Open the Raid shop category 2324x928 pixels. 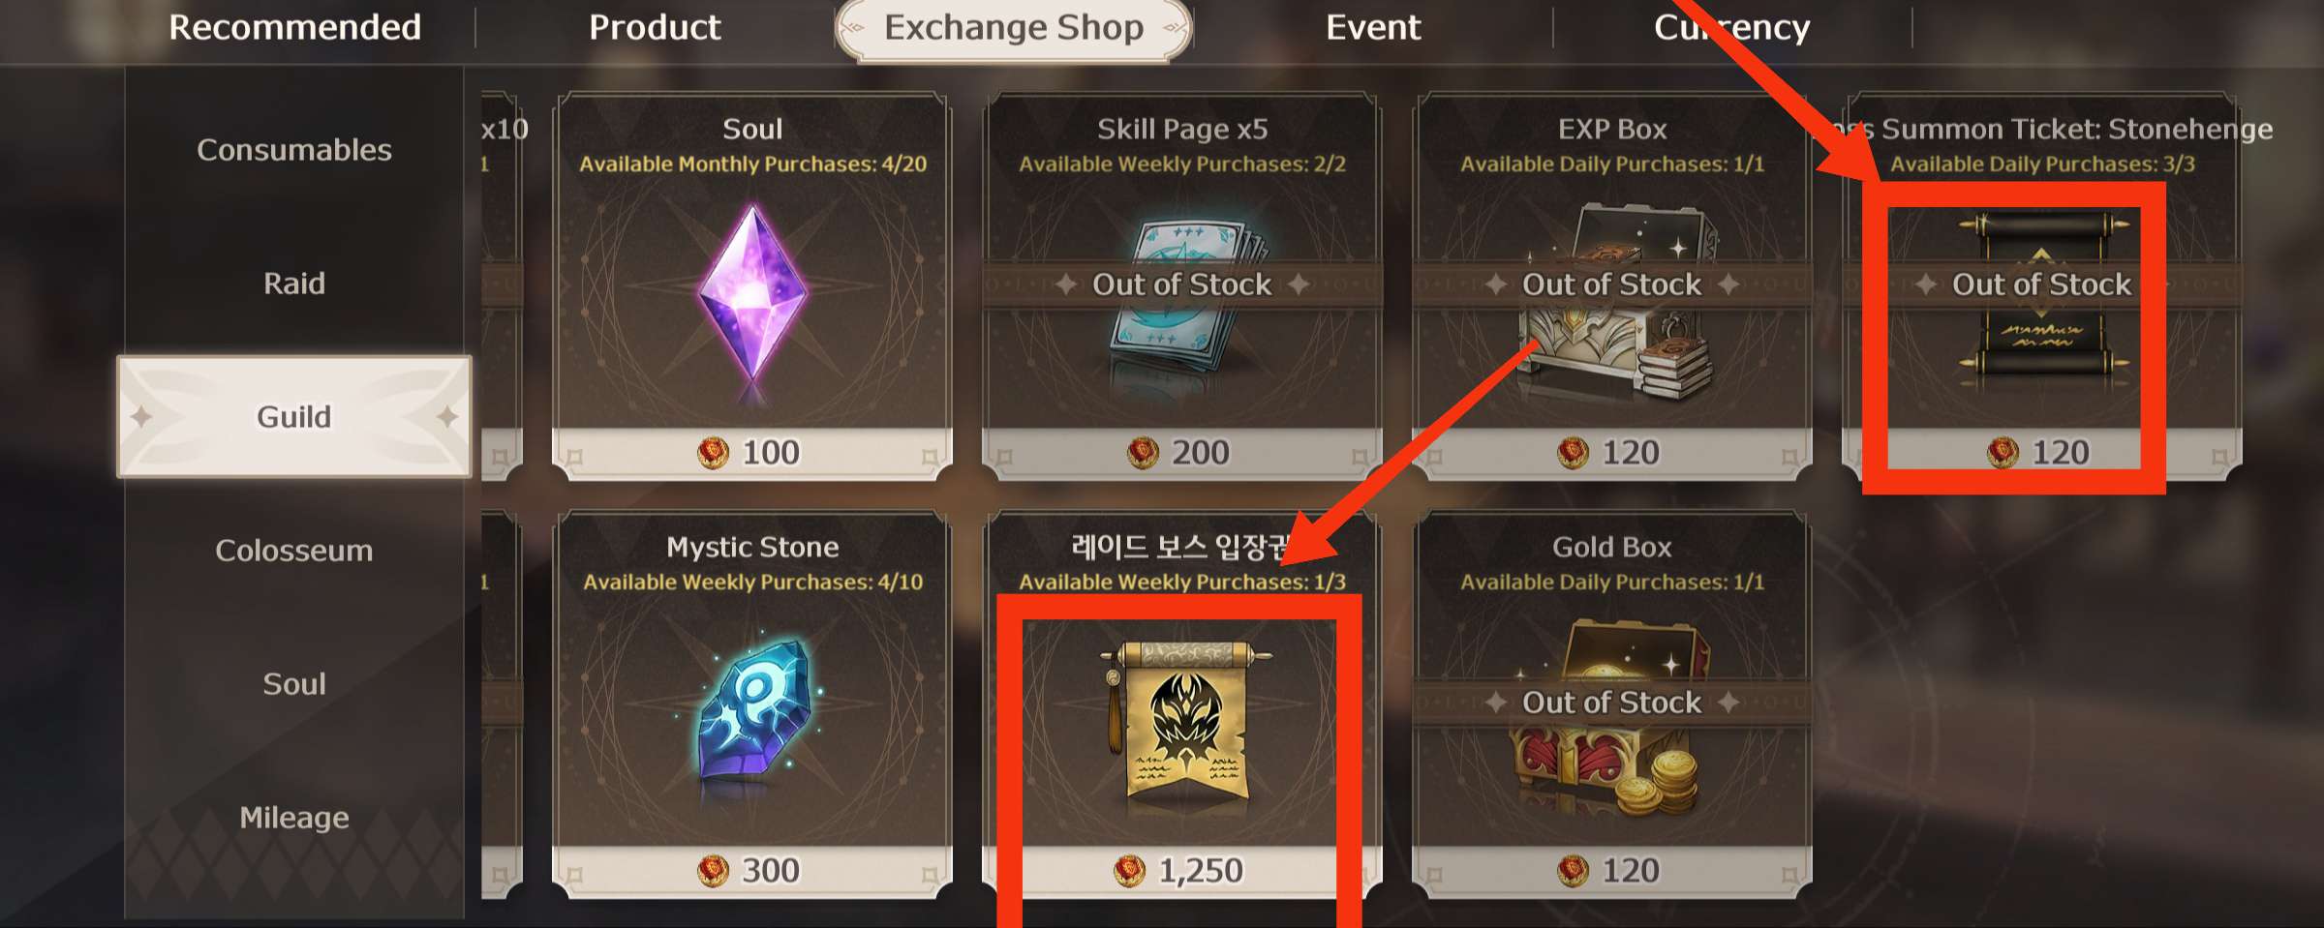294,284
